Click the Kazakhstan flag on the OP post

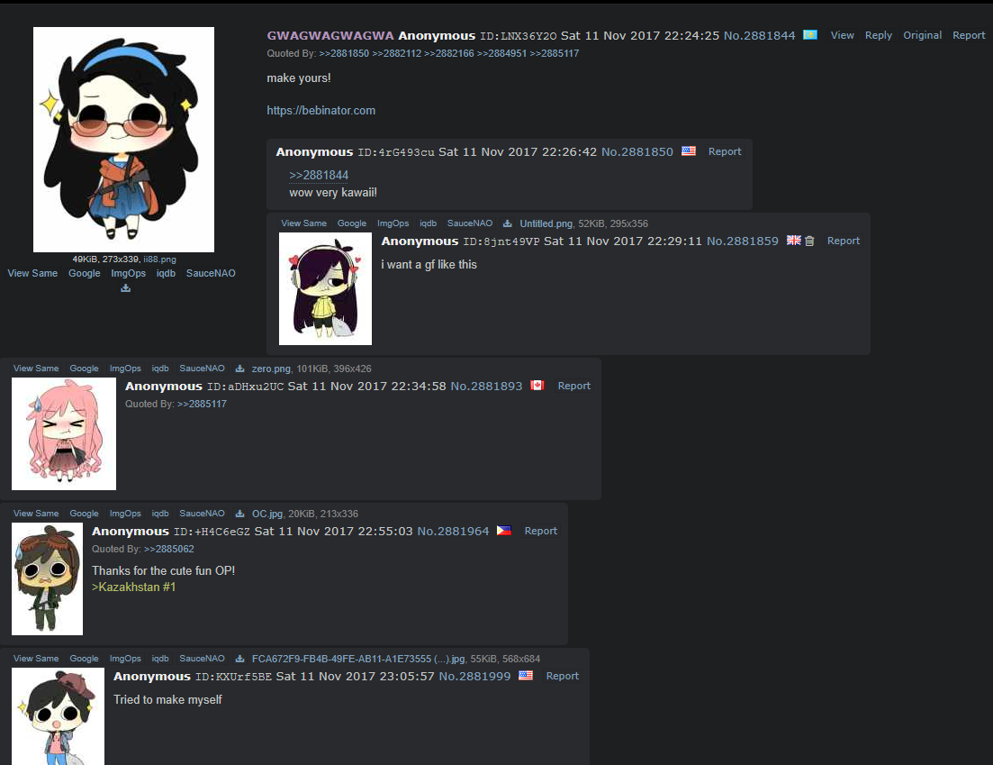810,35
